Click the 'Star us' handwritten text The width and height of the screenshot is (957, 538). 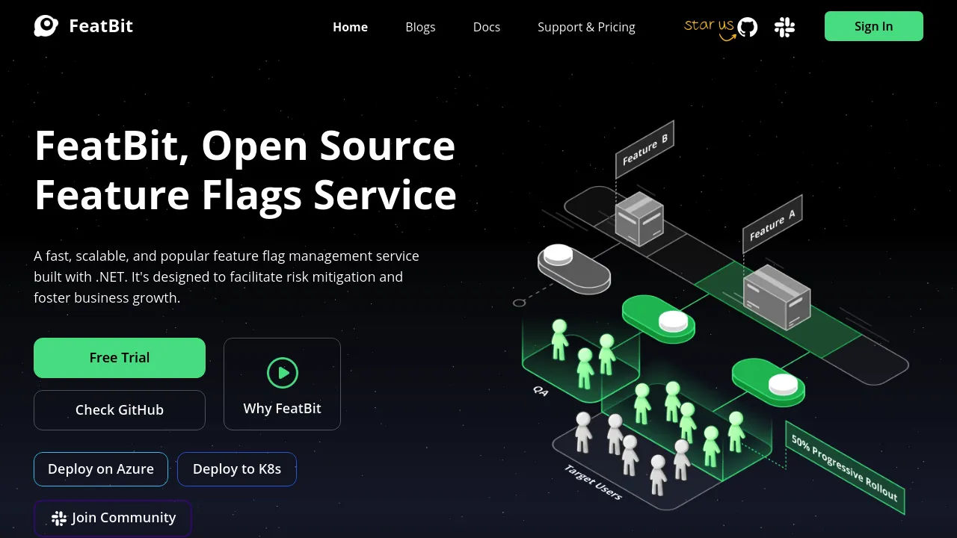click(709, 25)
